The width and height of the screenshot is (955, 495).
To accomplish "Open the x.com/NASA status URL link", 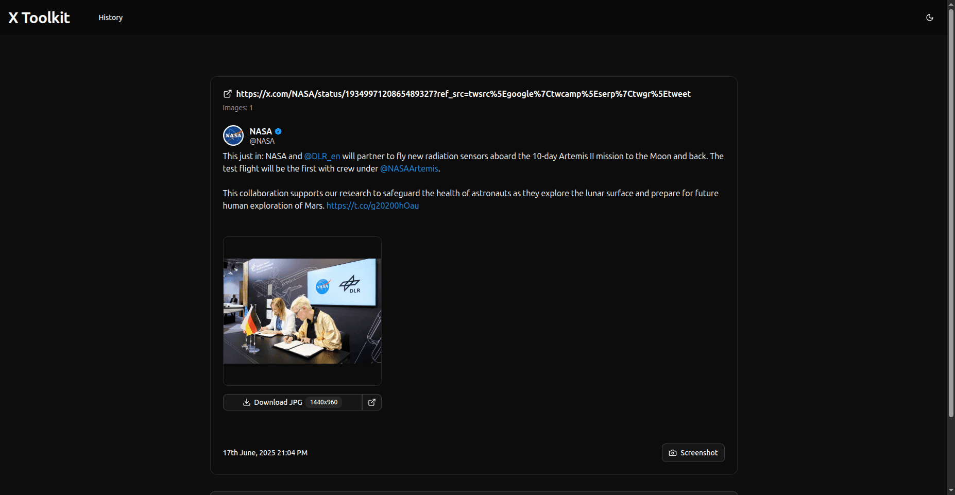I will pos(463,94).
